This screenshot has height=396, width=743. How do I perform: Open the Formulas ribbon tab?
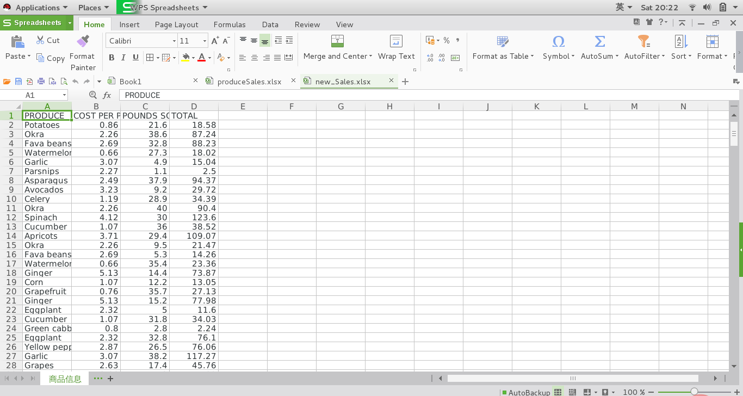point(230,24)
